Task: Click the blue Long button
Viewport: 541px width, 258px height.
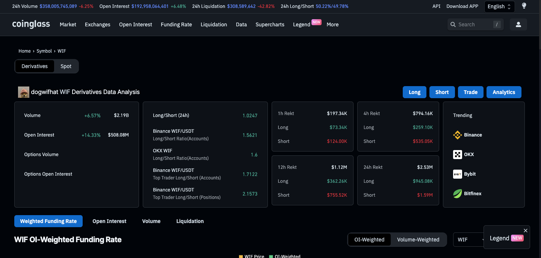Action: pyautogui.click(x=415, y=92)
